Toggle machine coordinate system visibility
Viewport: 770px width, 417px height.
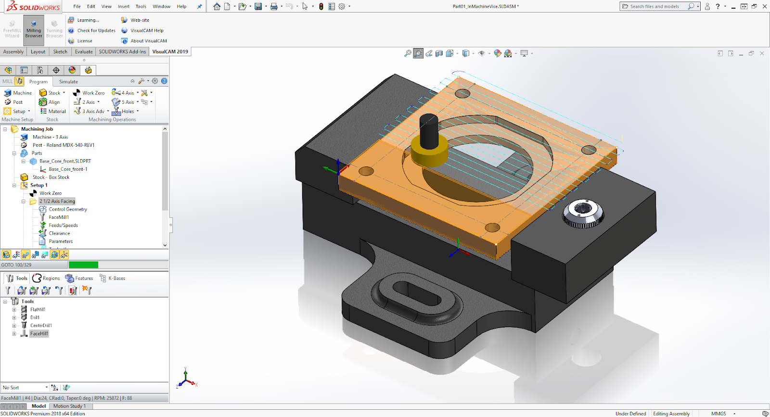64,254
